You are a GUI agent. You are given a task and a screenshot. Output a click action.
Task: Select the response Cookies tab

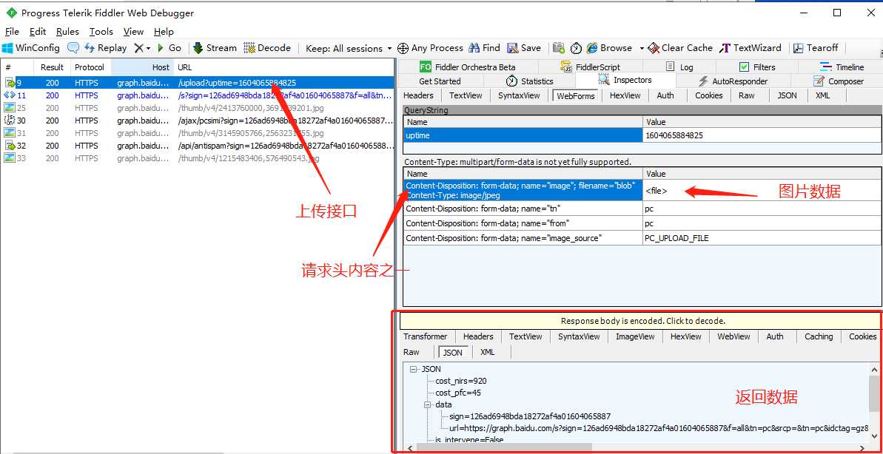tap(862, 336)
